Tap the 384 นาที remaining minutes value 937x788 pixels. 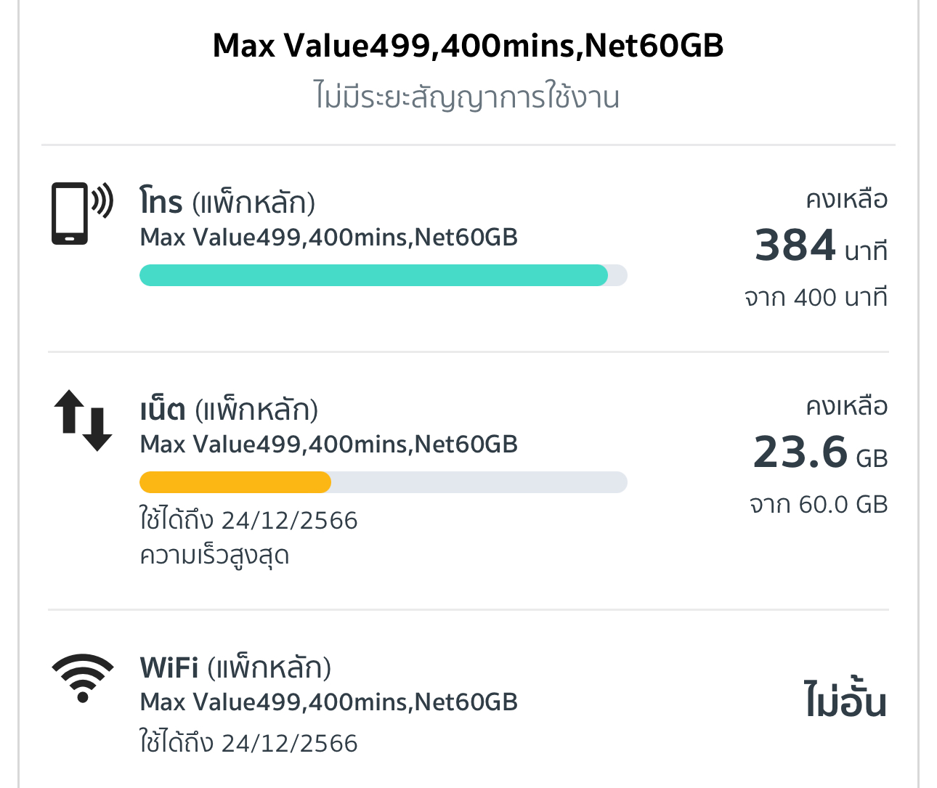point(821,245)
